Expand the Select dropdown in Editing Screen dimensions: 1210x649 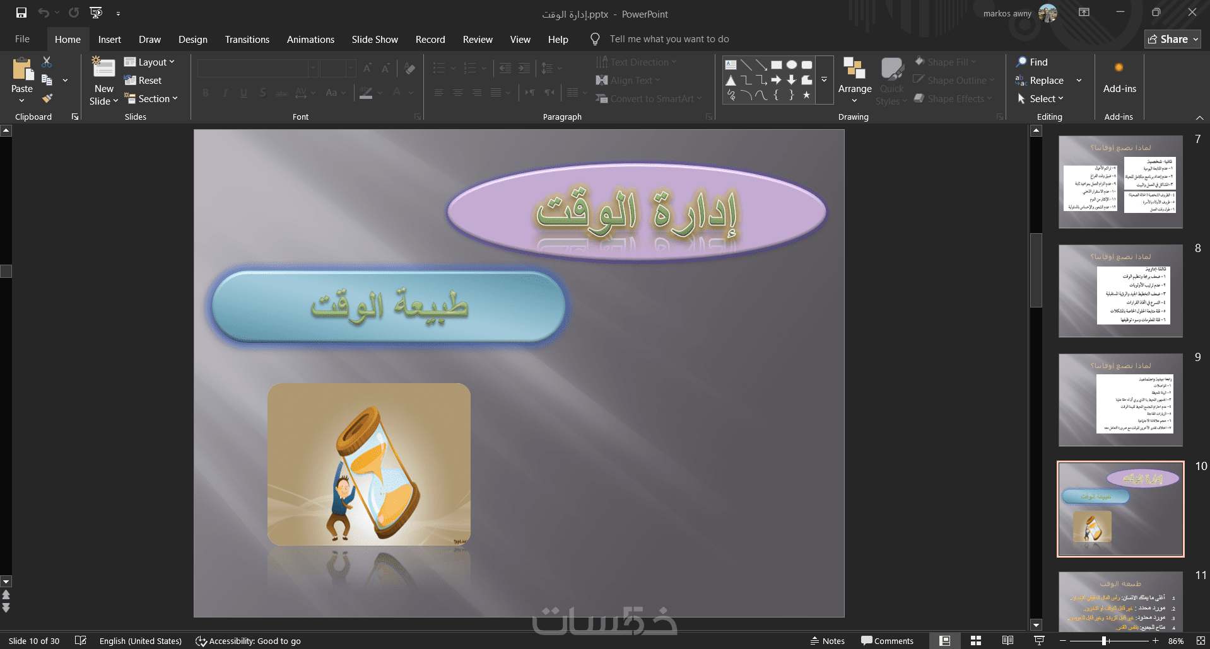(x=1040, y=98)
